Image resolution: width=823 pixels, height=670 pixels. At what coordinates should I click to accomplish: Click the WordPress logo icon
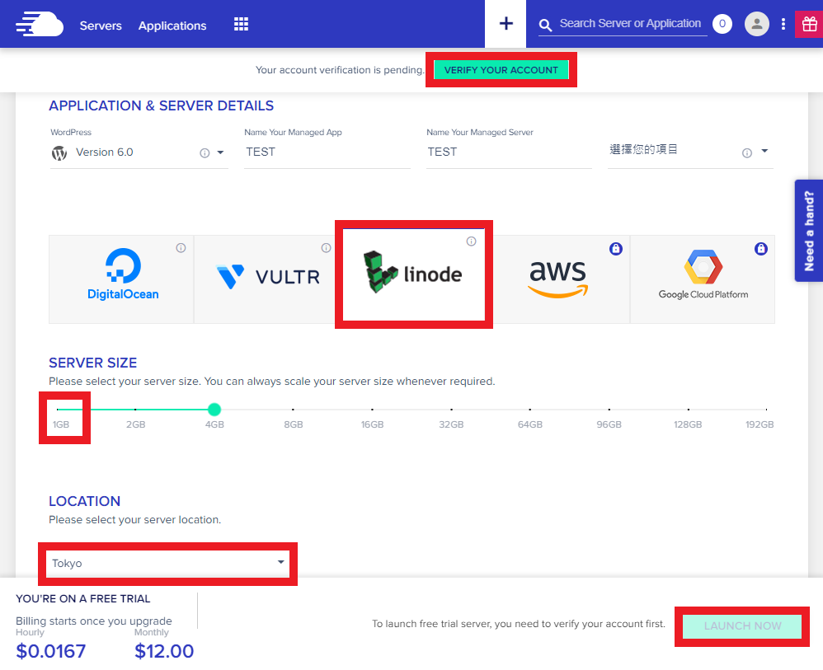click(x=59, y=152)
